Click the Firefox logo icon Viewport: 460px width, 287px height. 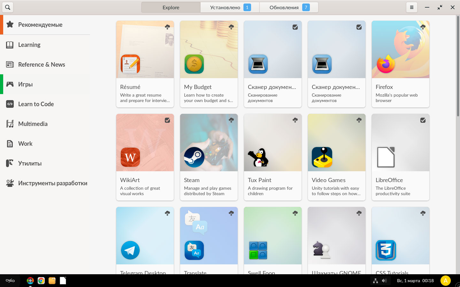coord(386,64)
